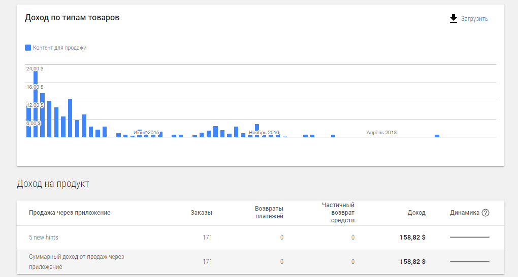518x277 pixels.
Task: Select the isolated rightmost bar in chart
Action: click(437, 136)
